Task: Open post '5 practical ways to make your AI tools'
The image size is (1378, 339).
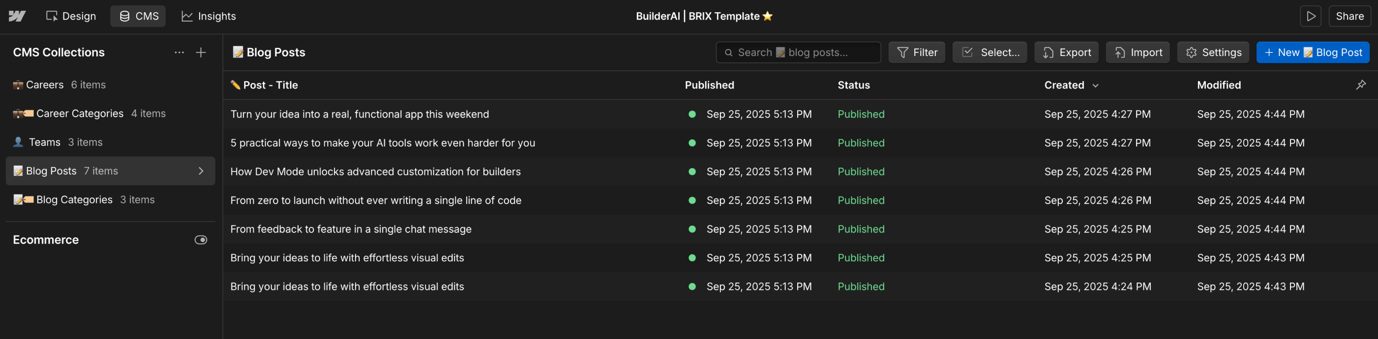Action: 383,143
